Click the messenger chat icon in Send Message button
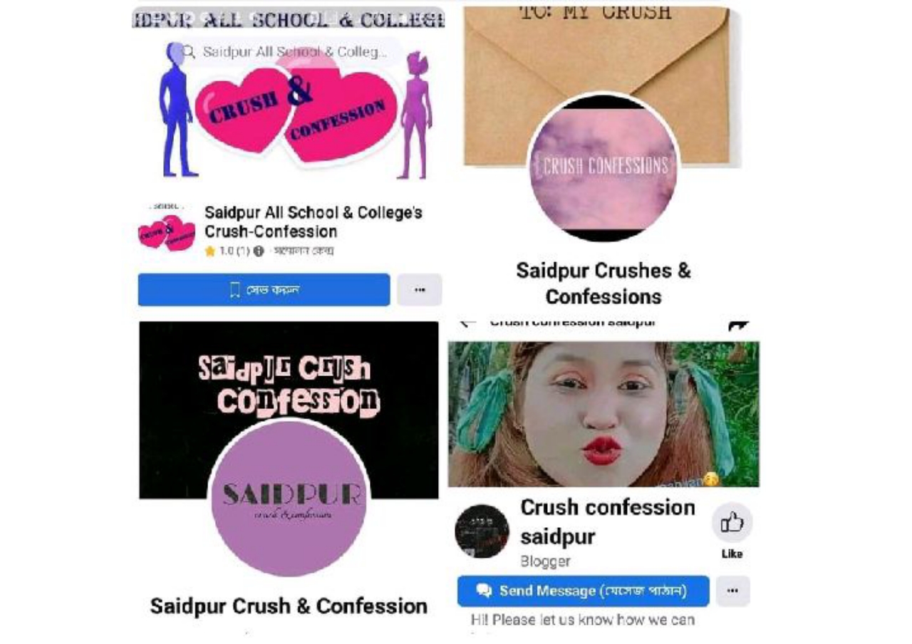This screenshot has width=912, height=644. pos(484,591)
